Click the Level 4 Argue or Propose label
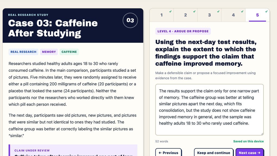277x156 pixels. [x=183, y=31]
